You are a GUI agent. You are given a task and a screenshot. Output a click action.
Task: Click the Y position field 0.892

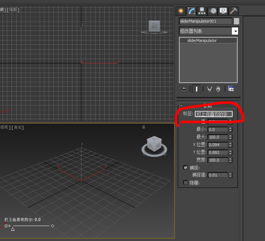pos(218,152)
